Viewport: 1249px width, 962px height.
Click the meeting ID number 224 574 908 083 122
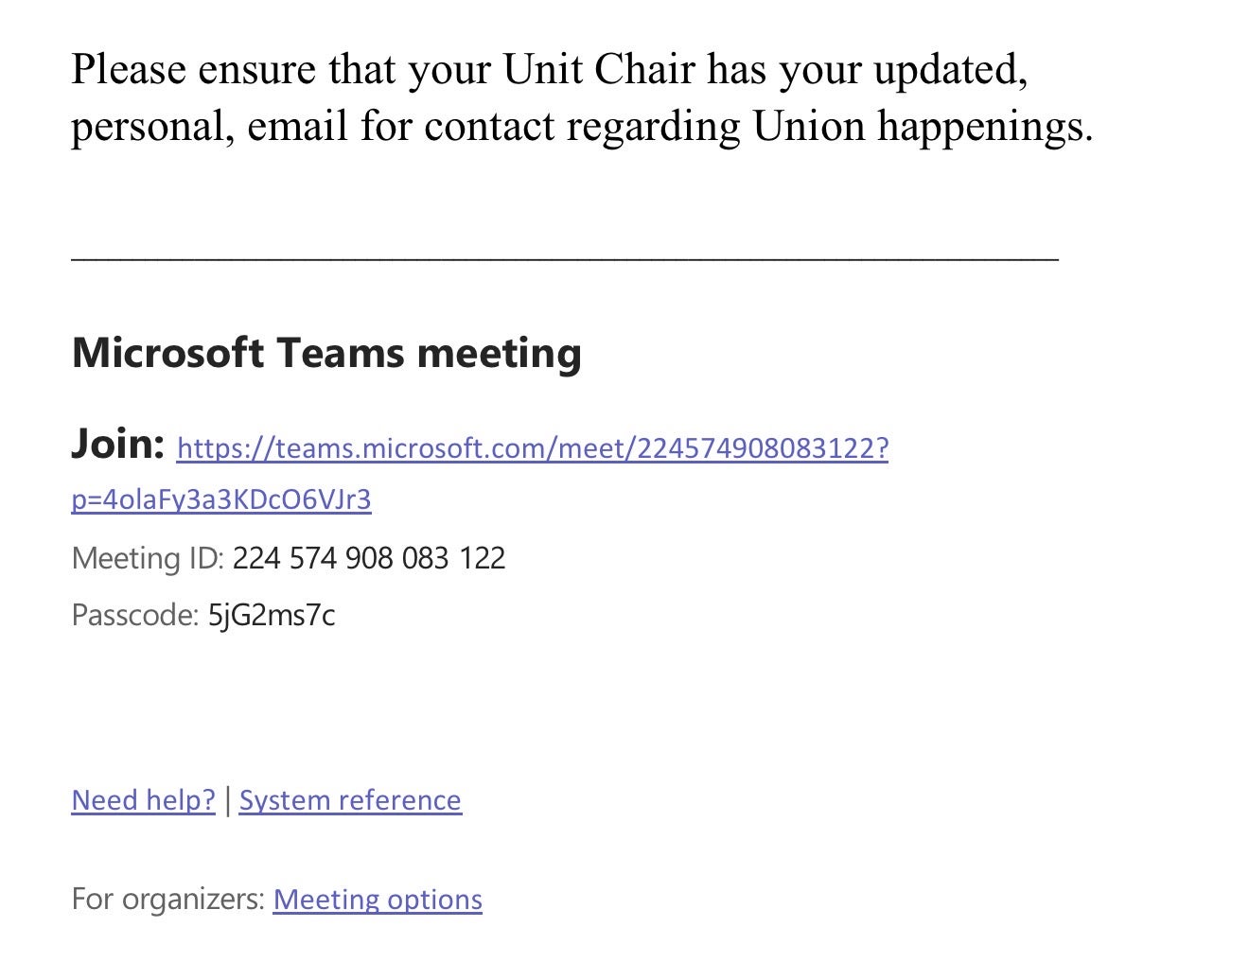coord(369,558)
